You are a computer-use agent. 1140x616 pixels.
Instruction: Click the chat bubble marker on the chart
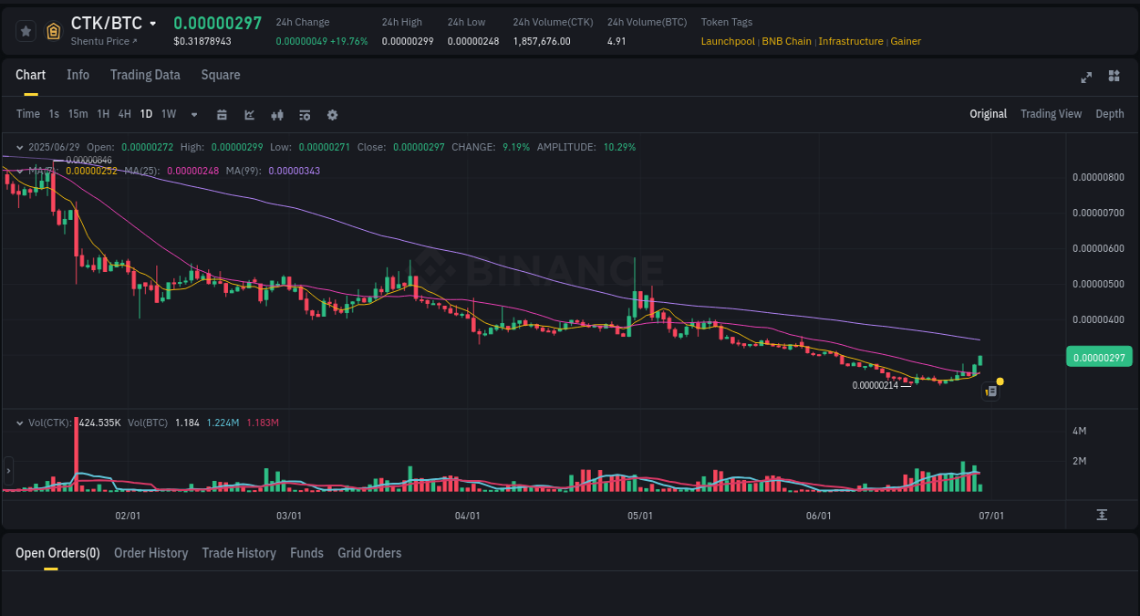coord(990,391)
